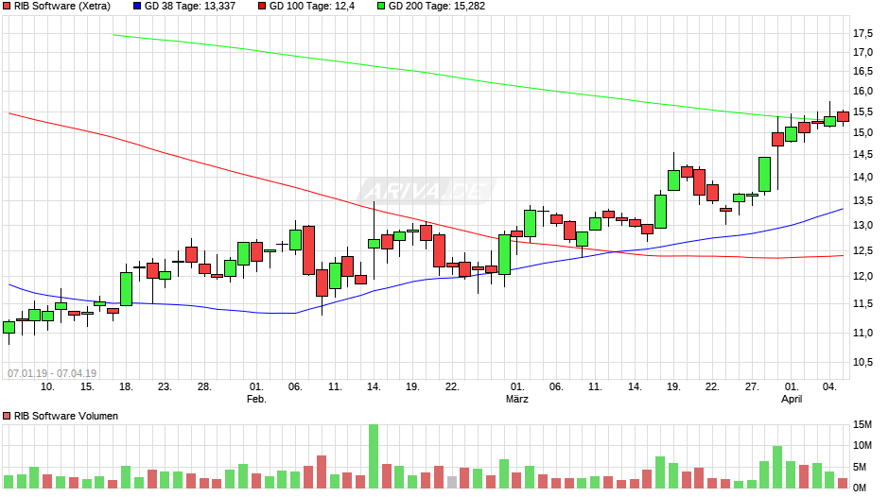Click the 10M volume axis label

pyautogui.click(x=863, y=445)
